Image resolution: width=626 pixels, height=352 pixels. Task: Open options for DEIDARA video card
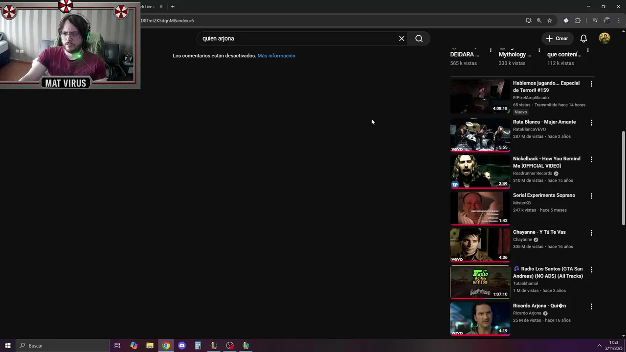pos(491,50)
